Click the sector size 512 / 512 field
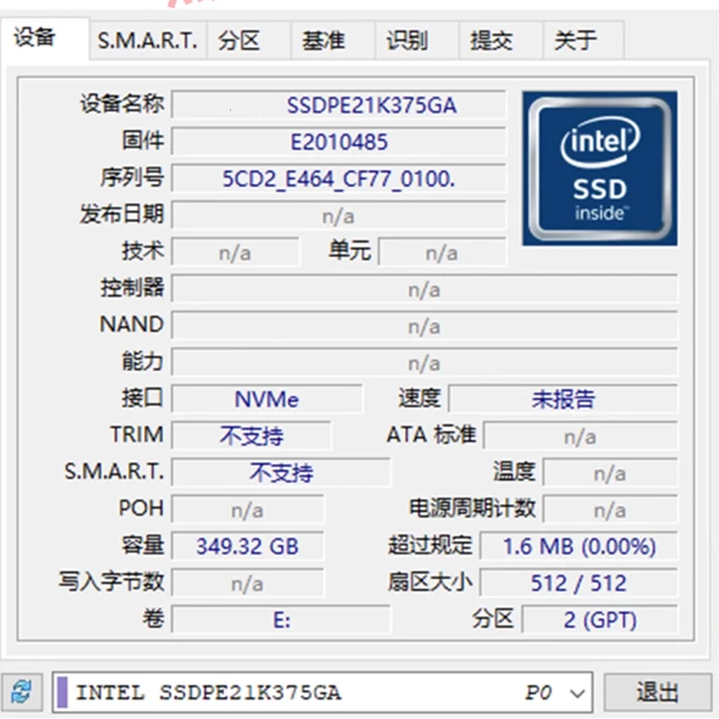 coord(578,582)
